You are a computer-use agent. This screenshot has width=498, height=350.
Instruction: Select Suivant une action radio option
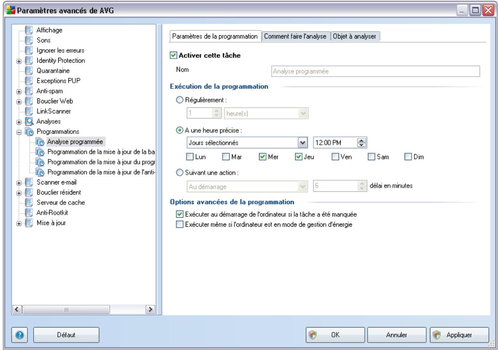pos(180,173)
